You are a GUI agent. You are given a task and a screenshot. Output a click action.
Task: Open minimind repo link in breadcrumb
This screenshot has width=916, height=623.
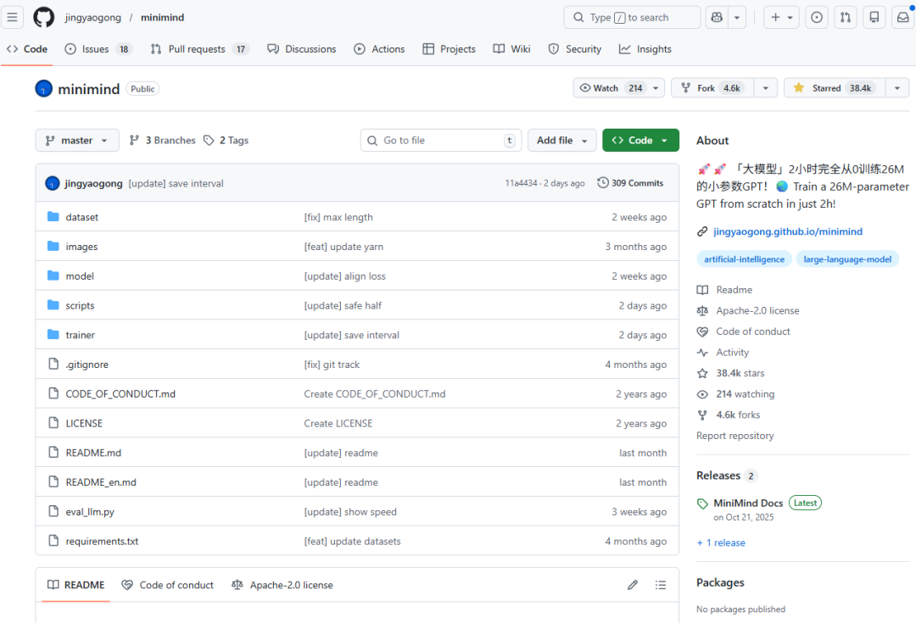pos(162,18)
